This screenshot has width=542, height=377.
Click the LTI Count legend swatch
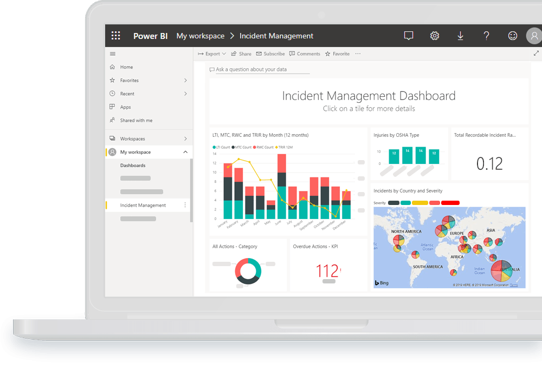[x=214, y=147]
